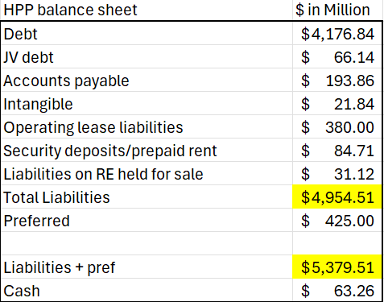Click the yellow $4,954.51 total liabilities cell
This screenshot has width=384, height=302.
[x=337, y=197]
